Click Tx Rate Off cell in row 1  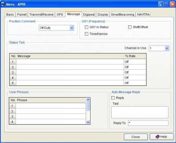(135, 62)
